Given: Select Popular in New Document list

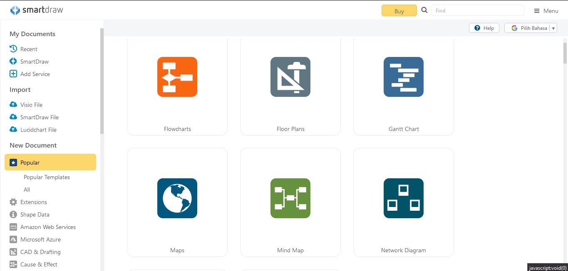Looking at the screenshot, I should (x=50, y=162).
